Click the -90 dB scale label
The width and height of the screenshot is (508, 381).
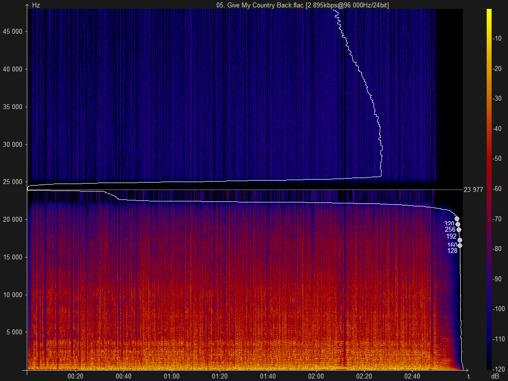tap(497, 279)
